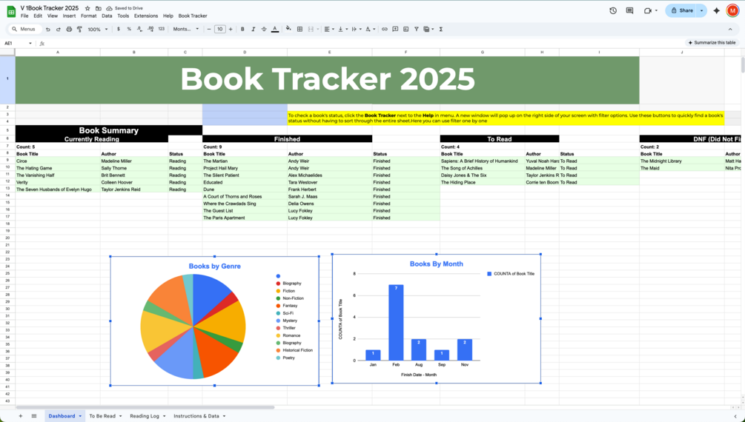Screen dimensions: 745x422
Task: Open vertical align dropdown
Action: coord(342,29)
